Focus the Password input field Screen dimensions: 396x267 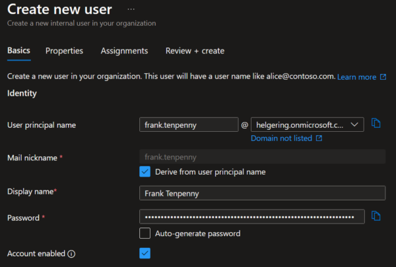251,217
